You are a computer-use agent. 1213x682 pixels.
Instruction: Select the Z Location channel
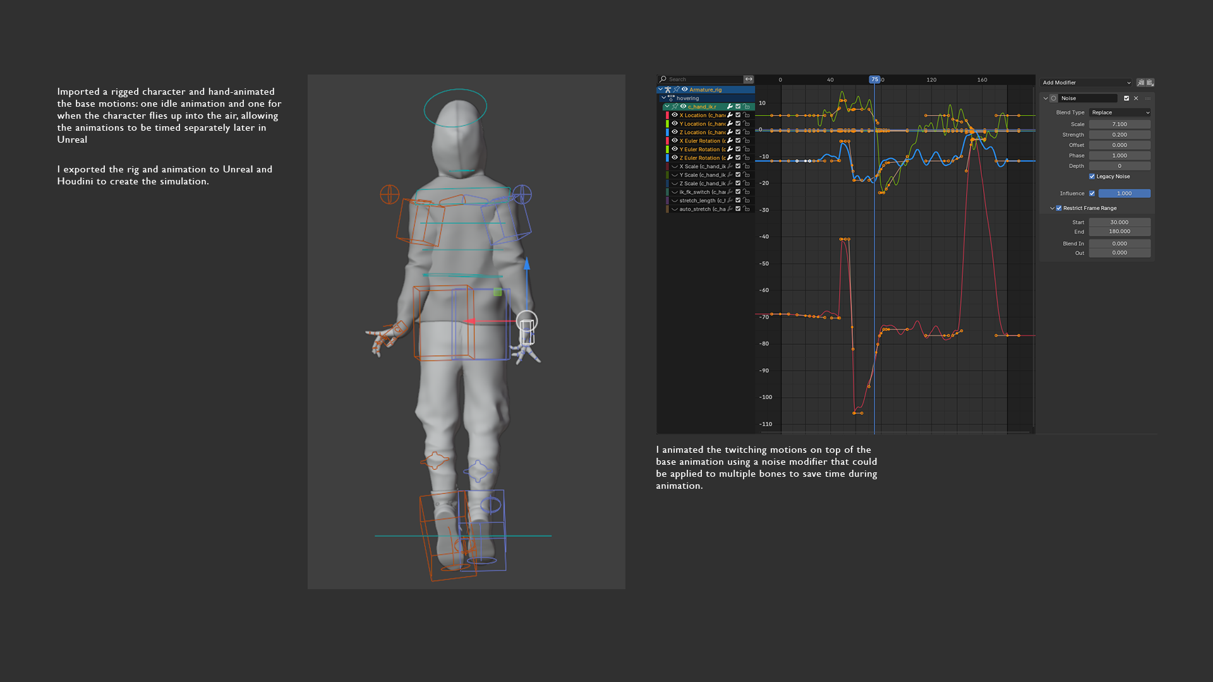point(701,133)
